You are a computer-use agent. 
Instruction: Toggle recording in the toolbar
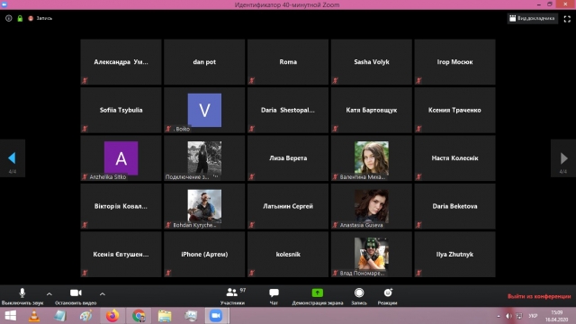pyautogui.click(x=359, y=296)
